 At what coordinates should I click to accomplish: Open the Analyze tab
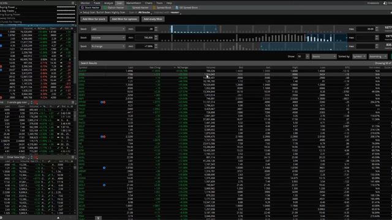[x=108, y=3]
